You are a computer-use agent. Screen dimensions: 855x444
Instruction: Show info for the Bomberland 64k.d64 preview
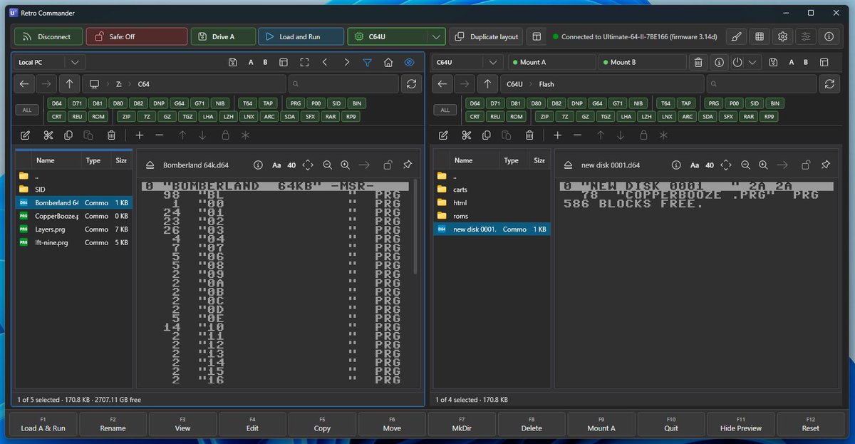click(x=258, y=165)
